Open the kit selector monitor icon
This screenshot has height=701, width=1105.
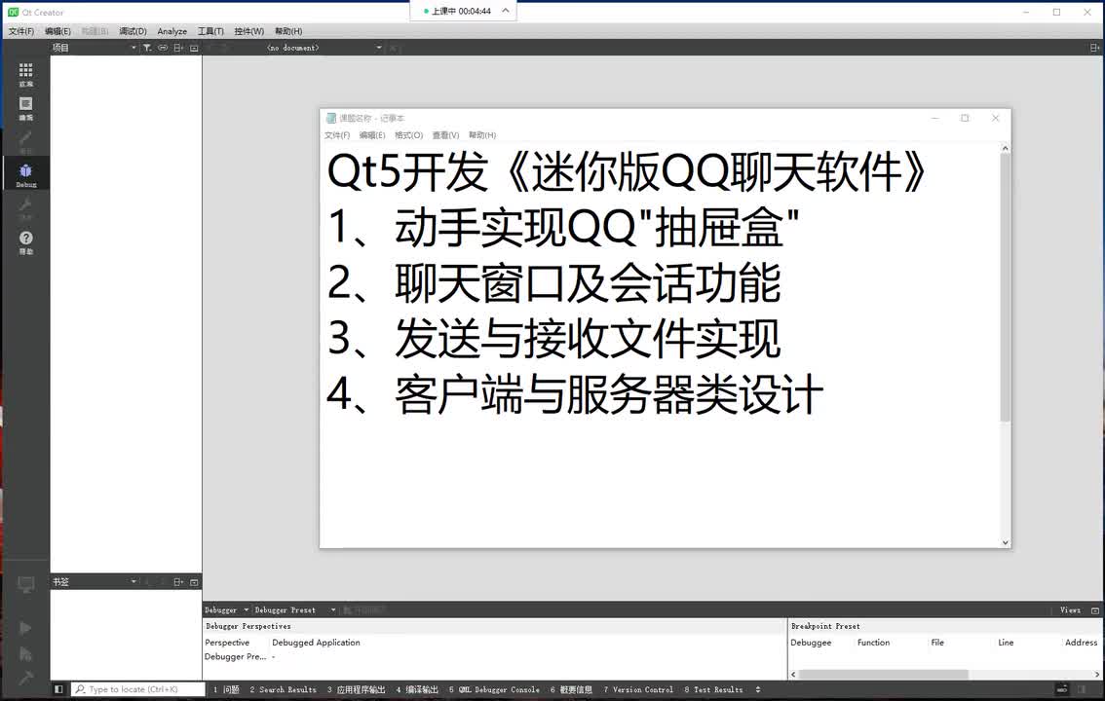point(25,584)
